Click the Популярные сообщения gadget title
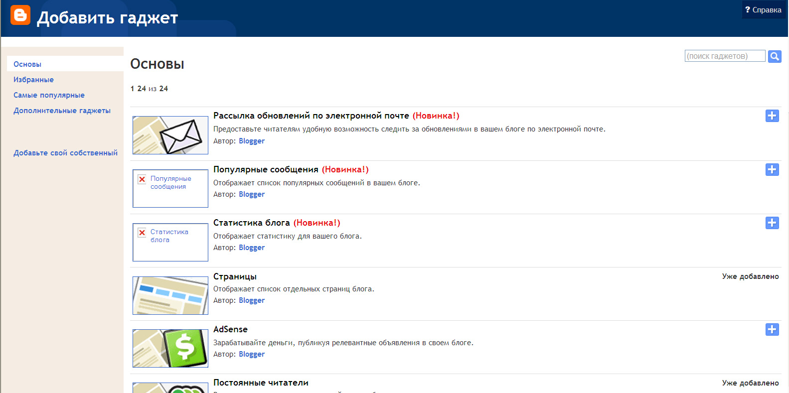Image resolution: width=789 pixels, height=393 pixels. 266,169
